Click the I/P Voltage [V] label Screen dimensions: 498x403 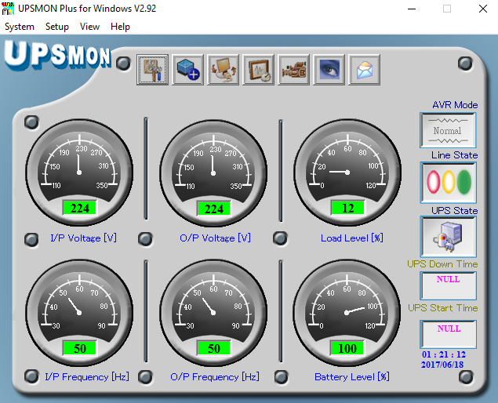[84, 238]
